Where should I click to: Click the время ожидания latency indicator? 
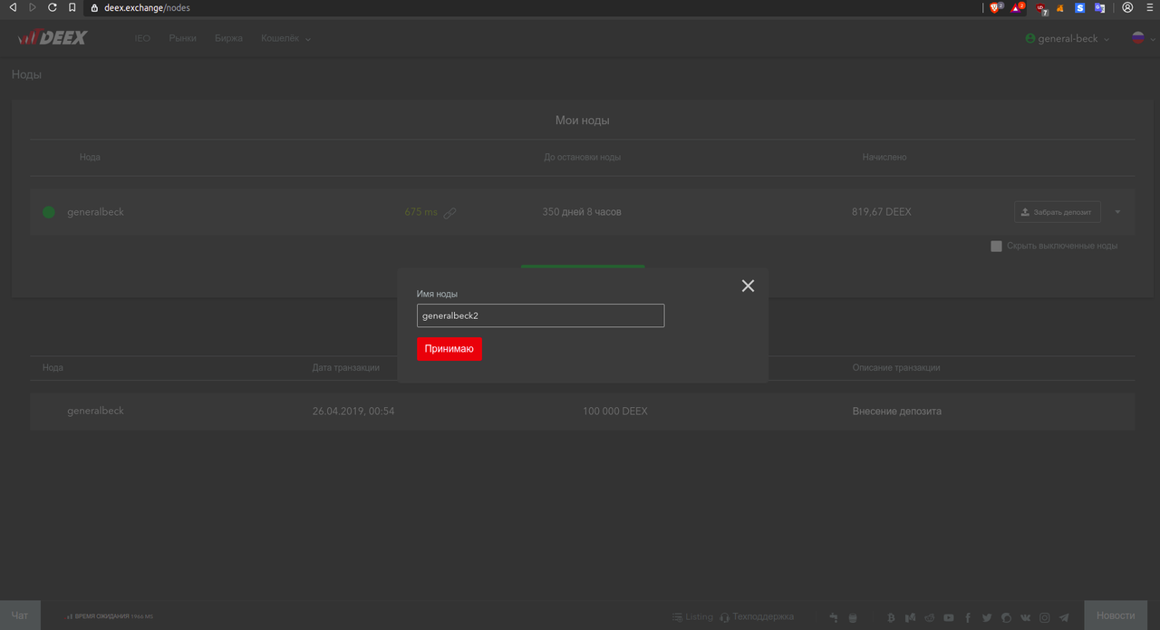[110, 616]
